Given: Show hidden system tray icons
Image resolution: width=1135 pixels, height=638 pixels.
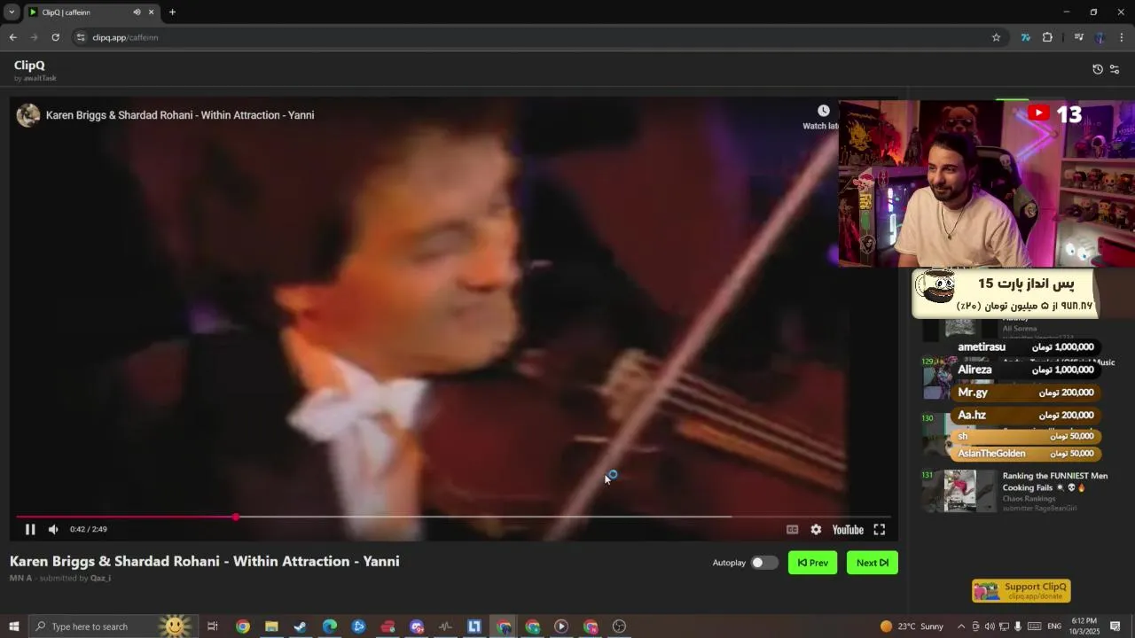Looking at the screenshot, I should 961,626.
